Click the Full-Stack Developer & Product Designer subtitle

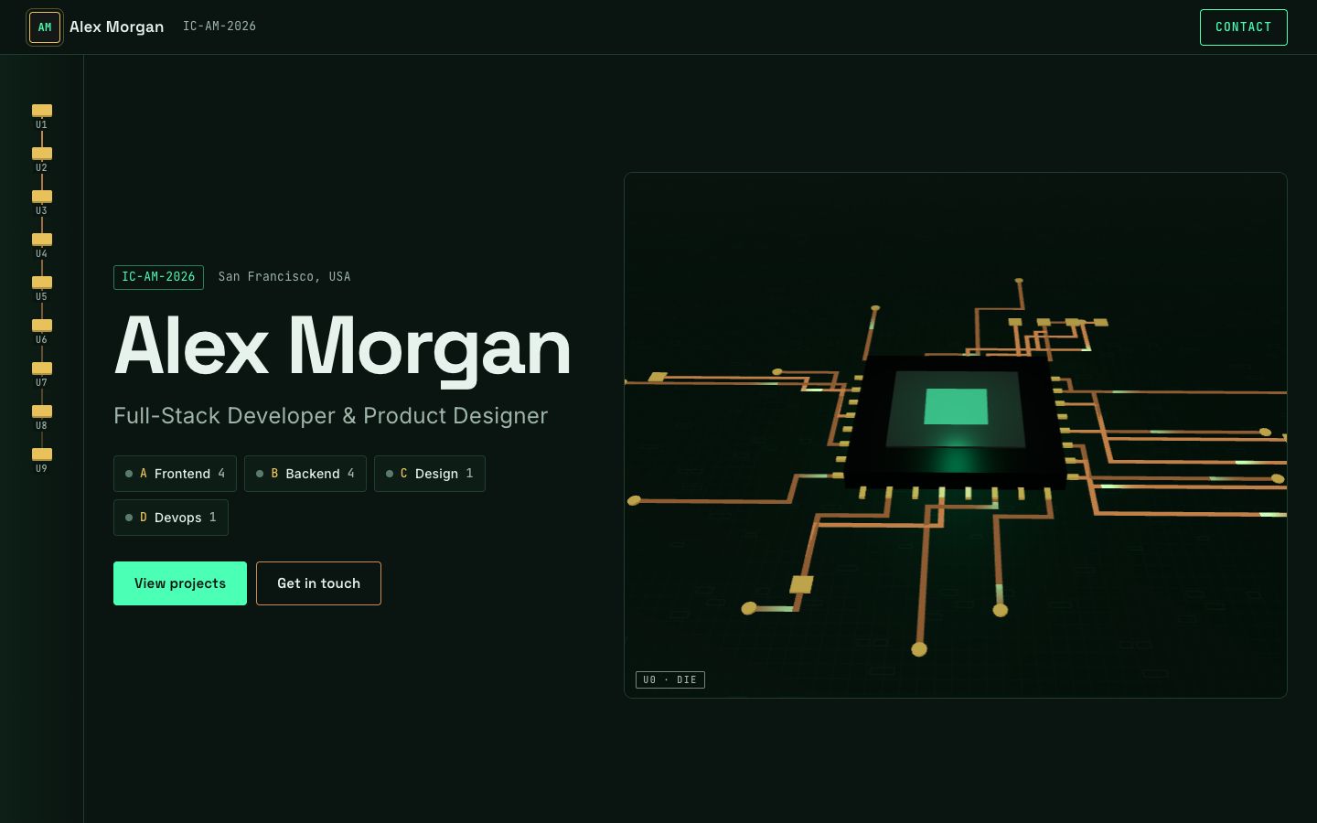tap(330, 416)
